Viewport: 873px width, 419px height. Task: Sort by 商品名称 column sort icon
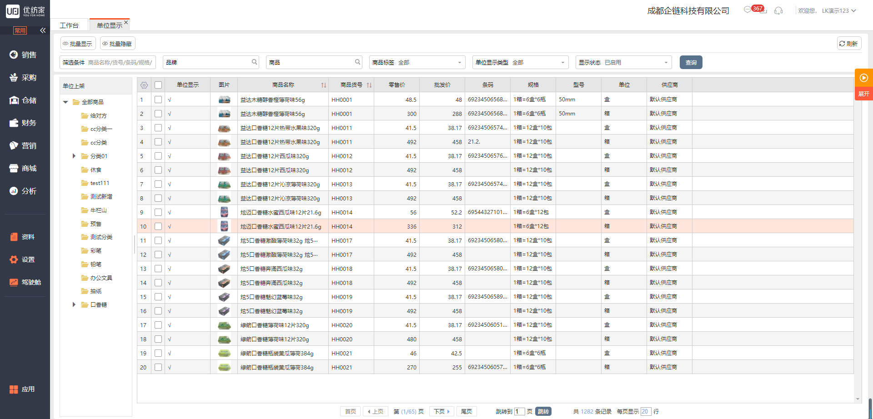(x=323, y=85)
